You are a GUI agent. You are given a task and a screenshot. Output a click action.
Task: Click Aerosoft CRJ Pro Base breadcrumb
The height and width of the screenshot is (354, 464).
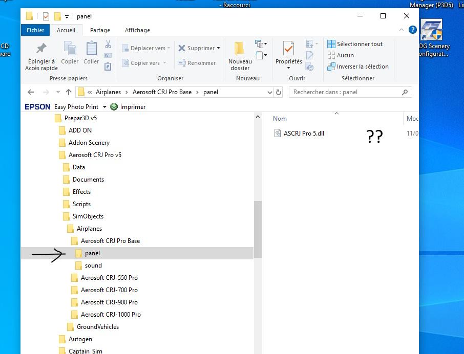pos(162,92)
